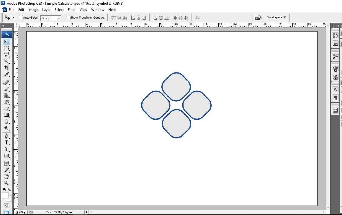Select the Zoom magnifier tool

pos(6,183)
